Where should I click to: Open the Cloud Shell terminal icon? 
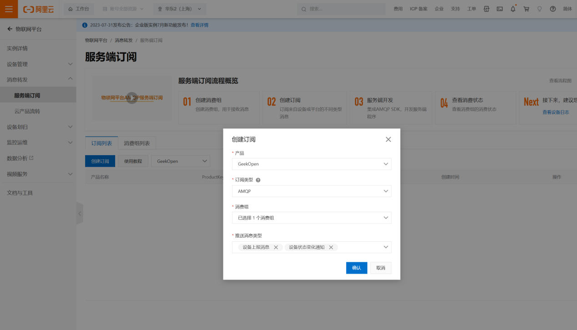click(x=500, y=9)
